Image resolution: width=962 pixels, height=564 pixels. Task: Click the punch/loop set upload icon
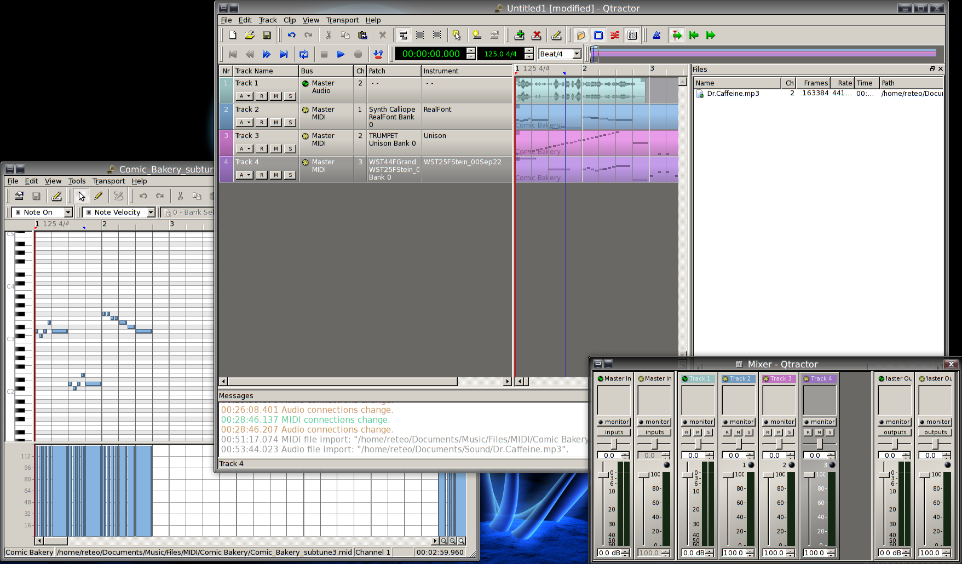378,54
